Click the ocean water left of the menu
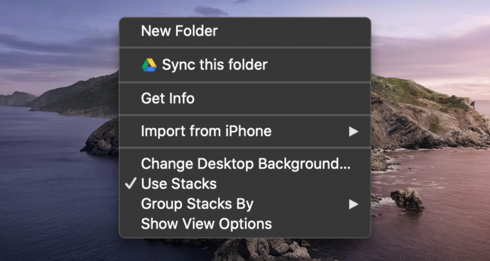 (x=57, y=191)
